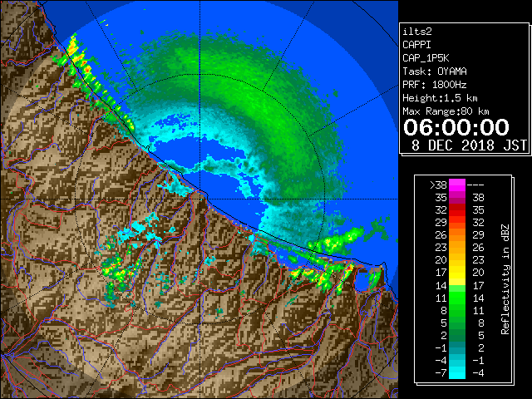
Task: Select the "Task: OYAMA" line
Action: click(x=435, y=71)
